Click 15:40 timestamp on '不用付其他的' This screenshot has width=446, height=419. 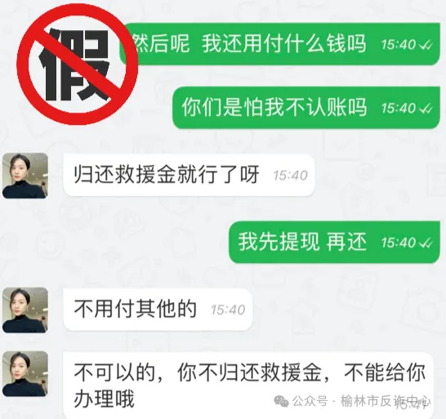pos(228,310)
